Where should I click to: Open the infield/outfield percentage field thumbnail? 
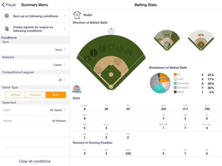201,40
